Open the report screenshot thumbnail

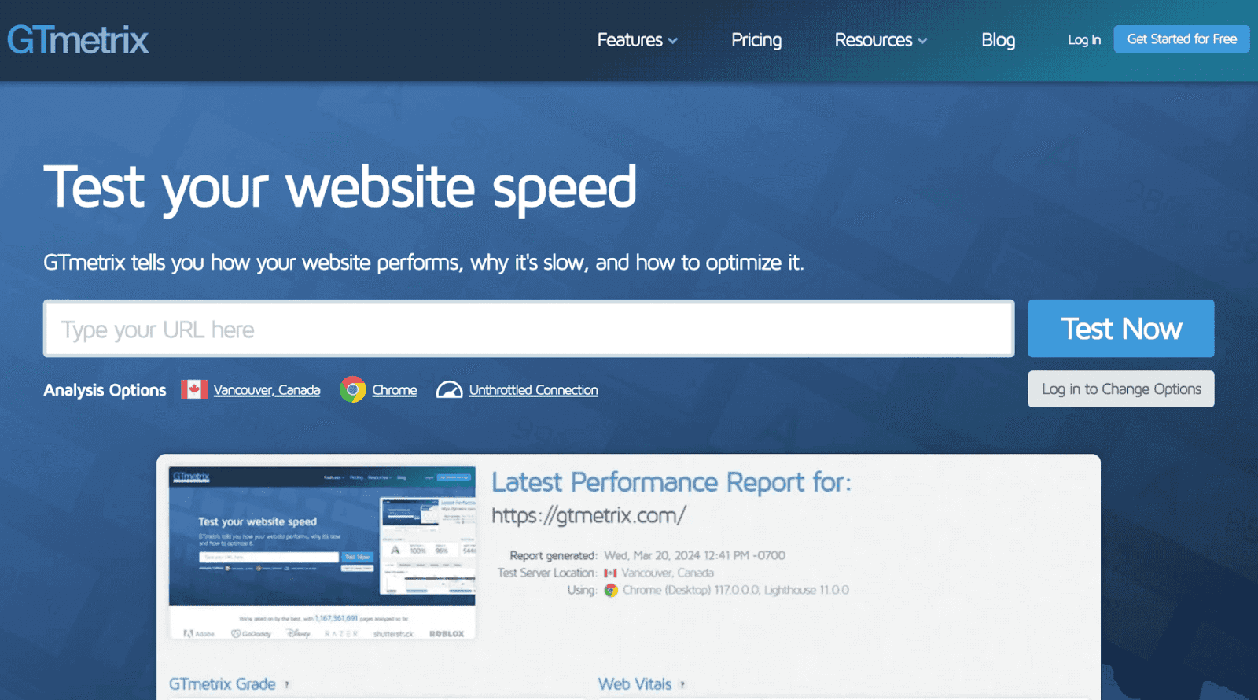322,553
